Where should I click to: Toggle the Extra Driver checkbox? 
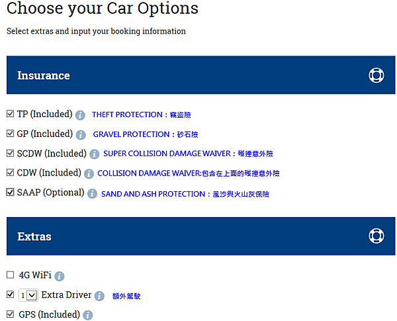pyautogui.click(x=10, y=295)
